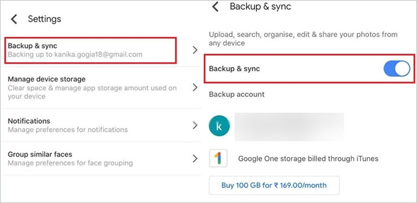Image resolution: width=417 pixels, height=203 pixels.
Task: Tap the 'Backup account' heading
Action: (x=237, y=94)
